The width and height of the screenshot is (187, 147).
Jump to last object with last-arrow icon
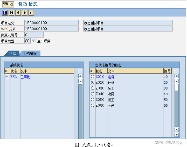pos(31,13)
